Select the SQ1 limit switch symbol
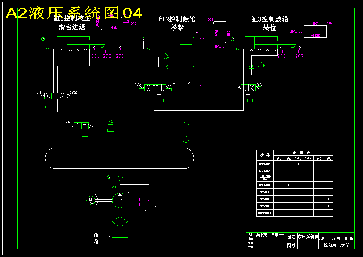Image resolution: width=363 pixels, height=257 pixels. click(94, 50)
